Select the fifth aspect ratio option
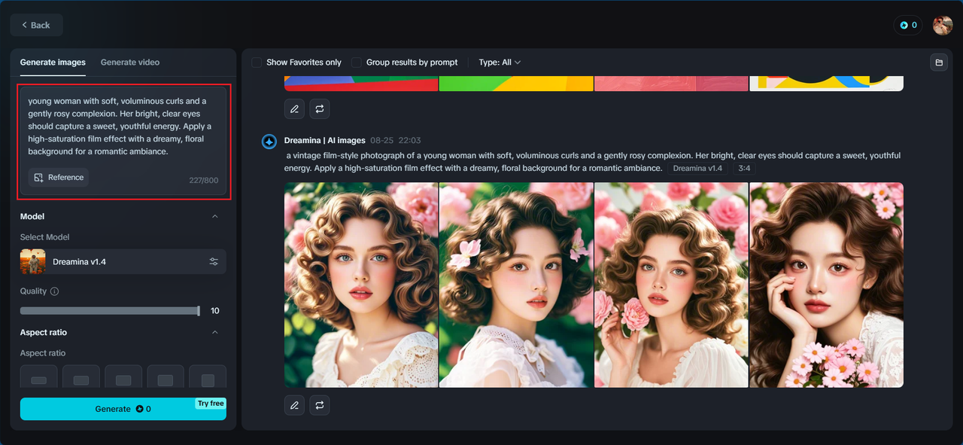 click(x=208, y=377)
